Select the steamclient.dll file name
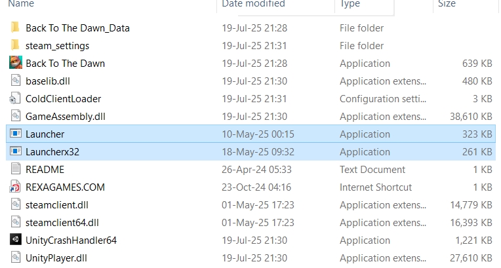Image resolution: width=501 pixels, height=268 pixels. [x=57, y=205]
